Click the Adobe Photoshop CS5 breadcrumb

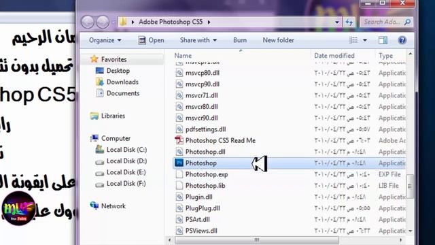tap(171, 22)
